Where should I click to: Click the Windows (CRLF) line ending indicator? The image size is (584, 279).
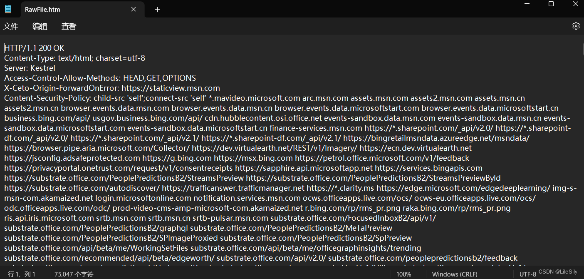[x=455, y=274]
